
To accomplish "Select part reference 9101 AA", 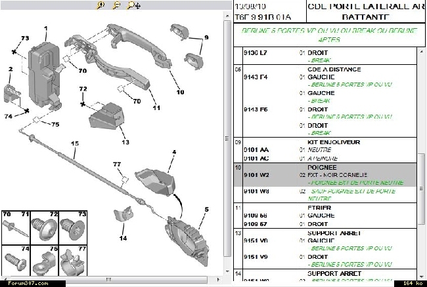I will pos(256,150).
